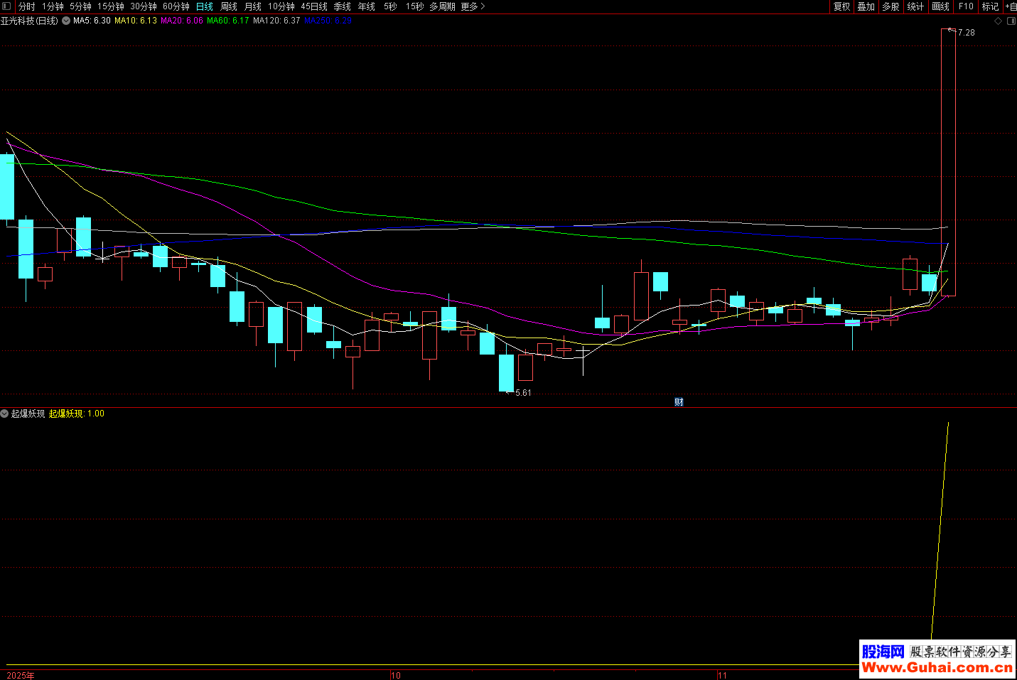Click the diamond icon at chart top-right
This screenshot has height=680, width=1017.
[998, 21]
